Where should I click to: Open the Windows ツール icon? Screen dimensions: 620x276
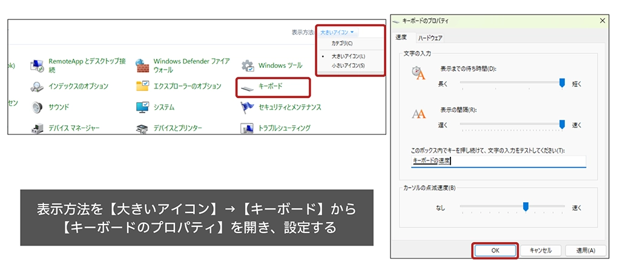tap(248, 65)
